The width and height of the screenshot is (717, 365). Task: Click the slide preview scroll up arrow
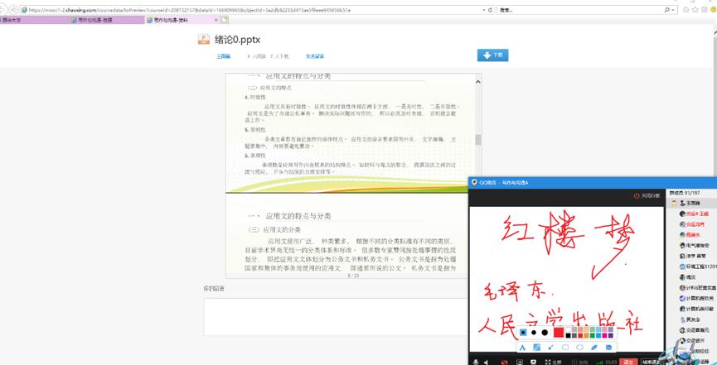pos(478,82)
